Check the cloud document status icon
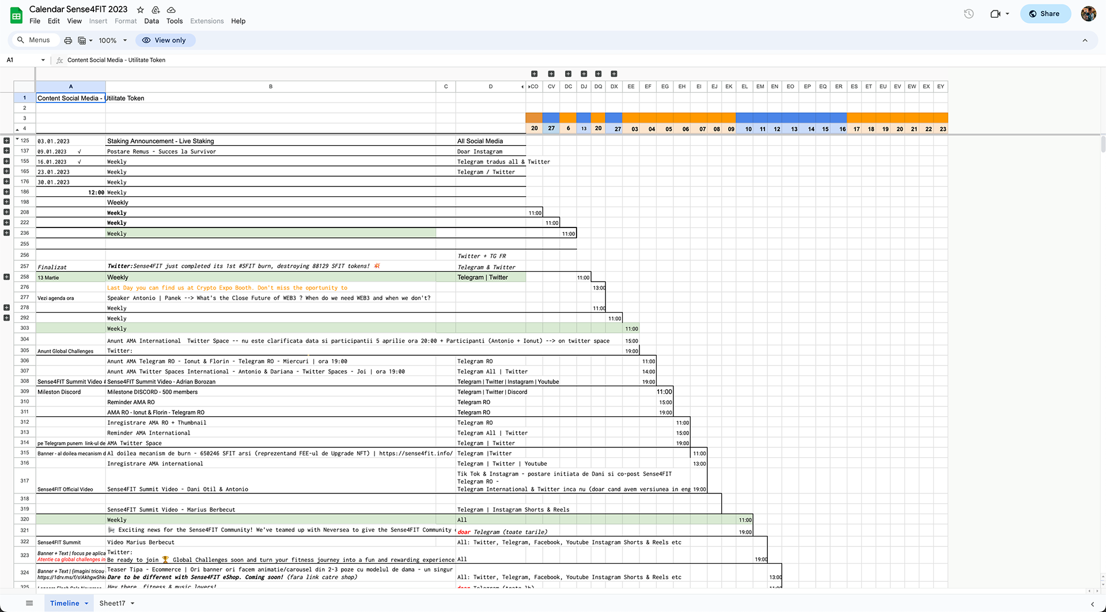 (x=171, y=10)
